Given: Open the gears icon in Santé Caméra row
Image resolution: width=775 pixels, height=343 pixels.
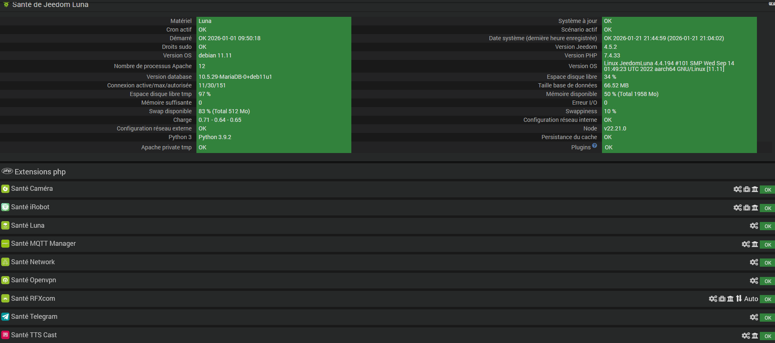Looking at the screenshot, I should (x=738, y=189).
